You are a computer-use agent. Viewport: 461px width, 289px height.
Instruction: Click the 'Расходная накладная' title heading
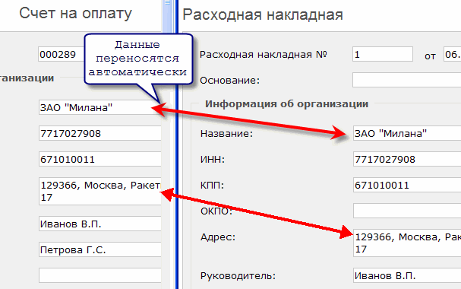[x=263, y=14]
